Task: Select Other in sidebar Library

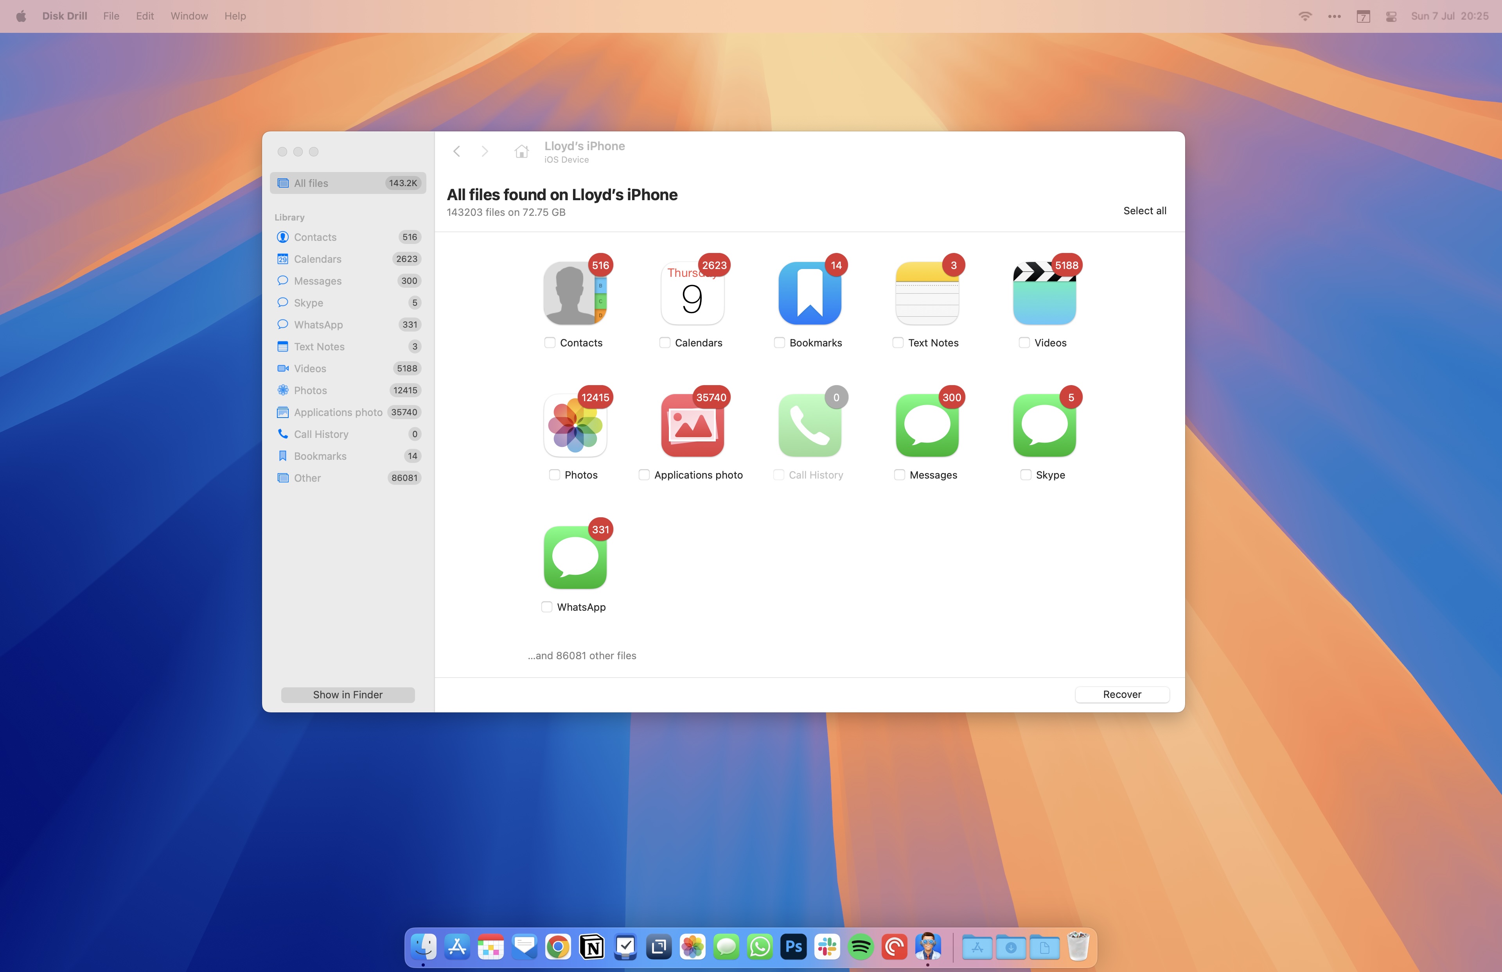Action: pyautogui.click(x=348, y=478)
